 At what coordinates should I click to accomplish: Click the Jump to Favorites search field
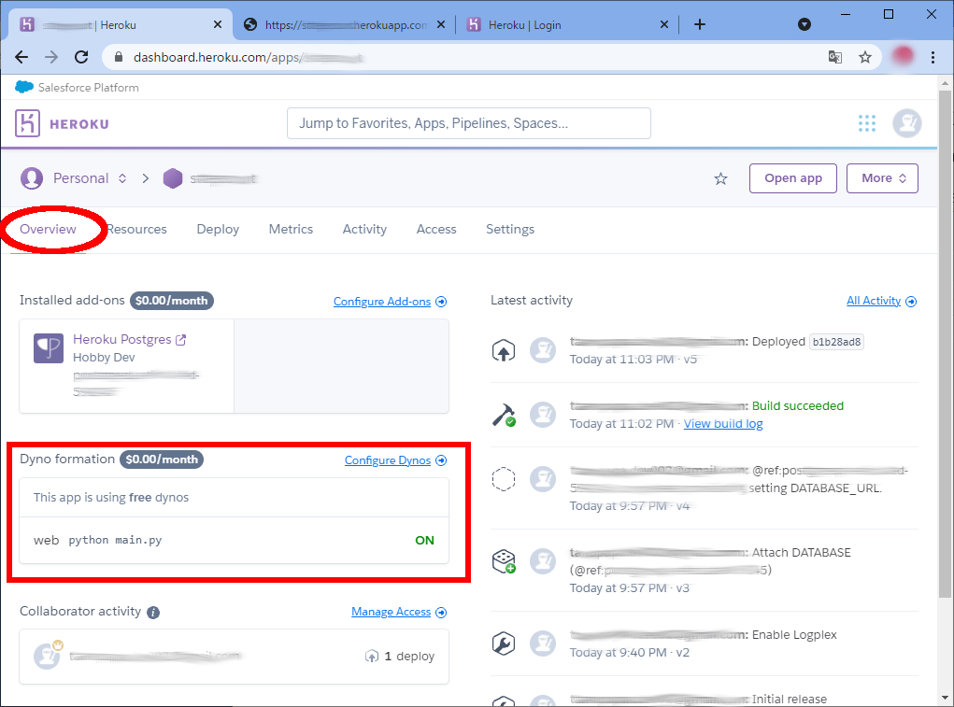click(468, 123)
